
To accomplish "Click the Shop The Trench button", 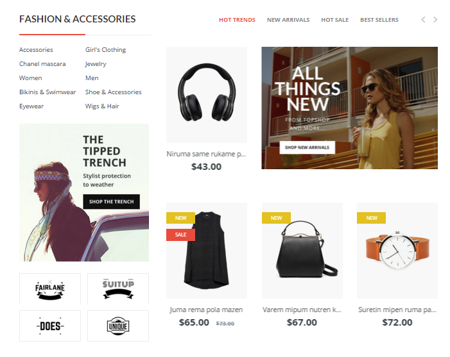I will (111, 202).
